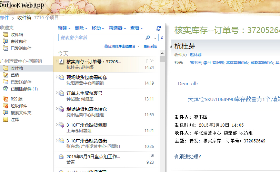Click envelope icon of 14:19 现场缺货包裹需转仓

(61, 77)
